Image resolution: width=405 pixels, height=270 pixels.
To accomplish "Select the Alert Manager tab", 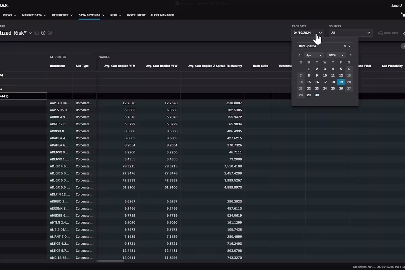I will click(x=162, y=15).
